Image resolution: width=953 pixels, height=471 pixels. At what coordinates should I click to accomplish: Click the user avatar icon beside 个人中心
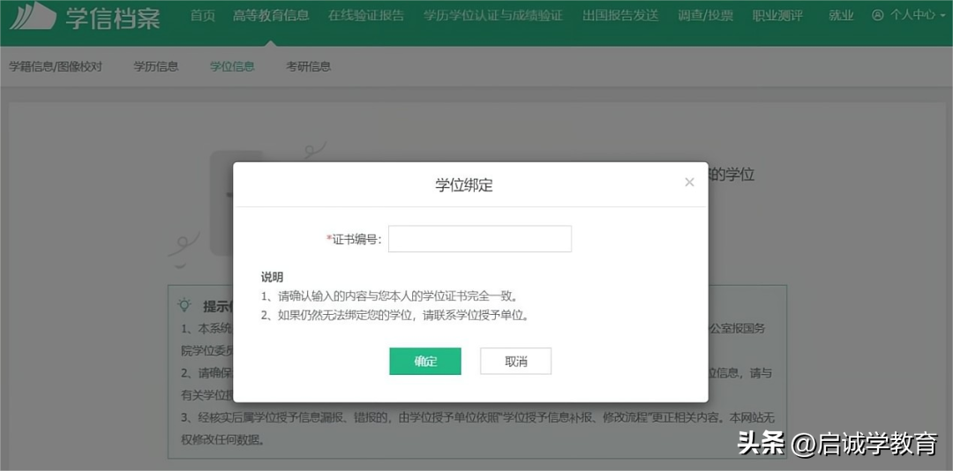pos(877,15)
